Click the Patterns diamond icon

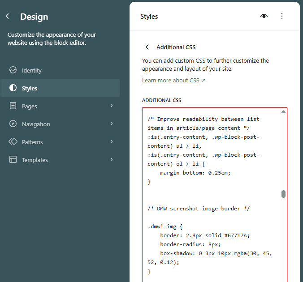tap(13, 142)
